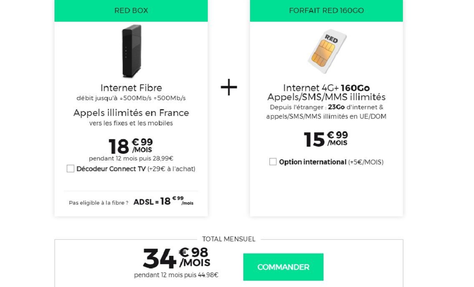Toggle the Connect TV decoder checkbox off
This screenshot has width=474, height=287.
70,168
